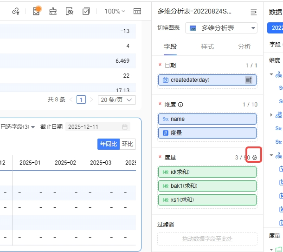This screenshot has width=283, height=252.
Task: Open the notes icon with orange badge
Action: click(x=37, y=11)
